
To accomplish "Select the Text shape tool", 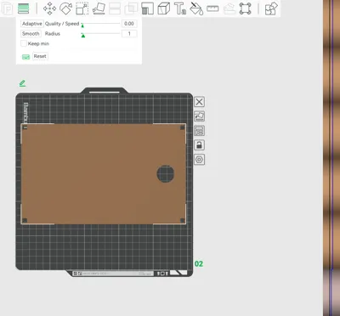I will [180, 8].
